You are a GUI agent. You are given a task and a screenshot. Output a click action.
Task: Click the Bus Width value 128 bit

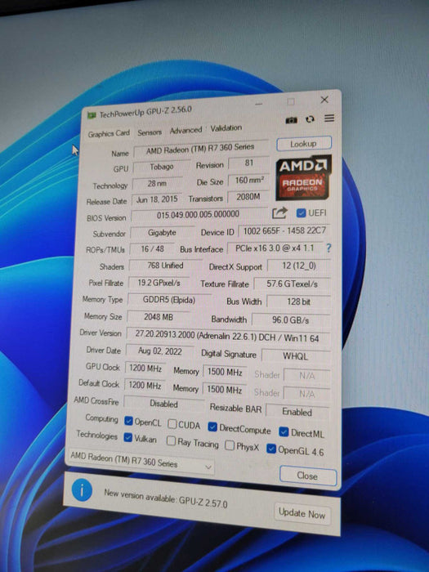(x=299, y=302)
